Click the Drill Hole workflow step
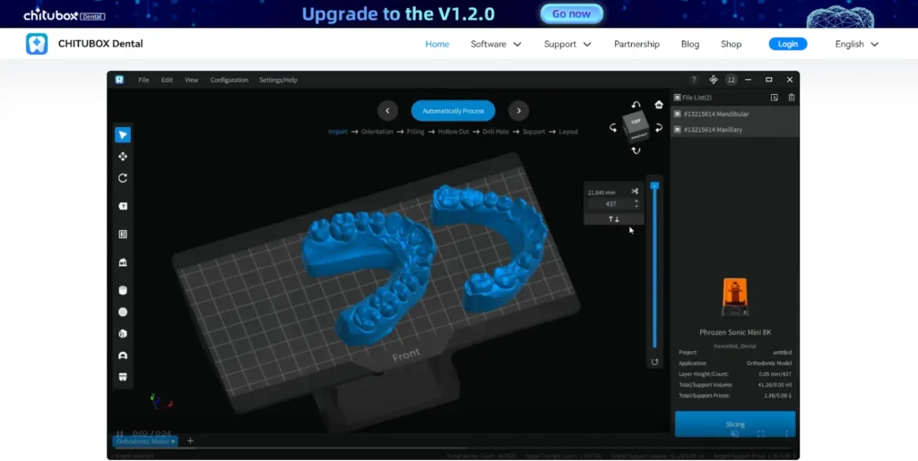This screenshot has height=461, width=918. [x=495, y=132]
